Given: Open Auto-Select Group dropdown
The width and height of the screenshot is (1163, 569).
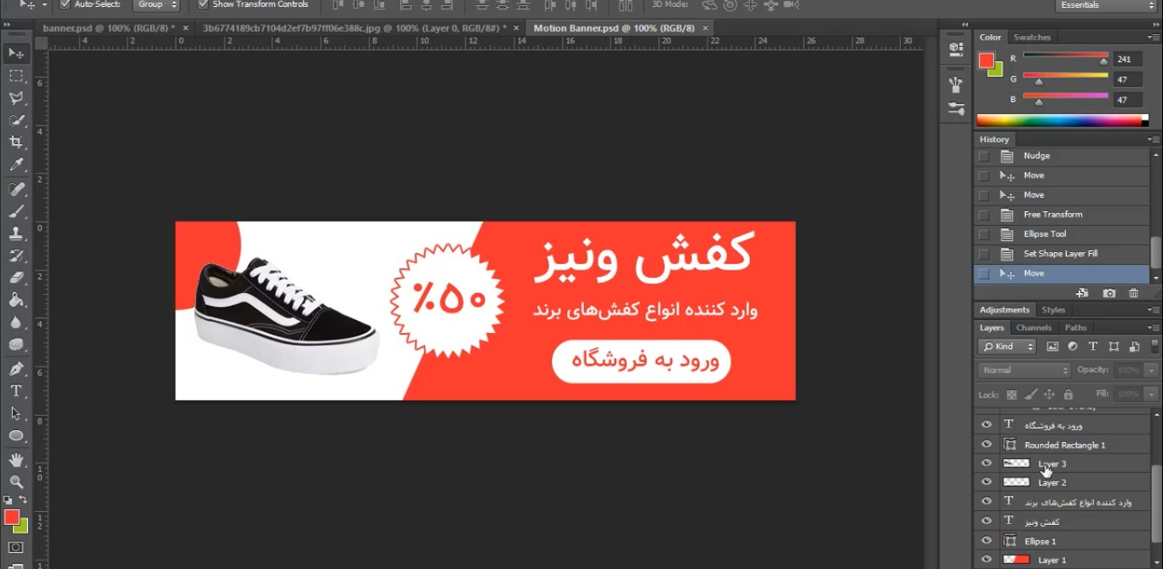Looking at the screenshot, I should [158, 5].
